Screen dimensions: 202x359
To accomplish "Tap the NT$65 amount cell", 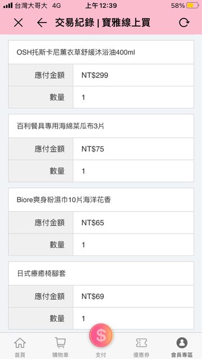I will click(134, 223).
